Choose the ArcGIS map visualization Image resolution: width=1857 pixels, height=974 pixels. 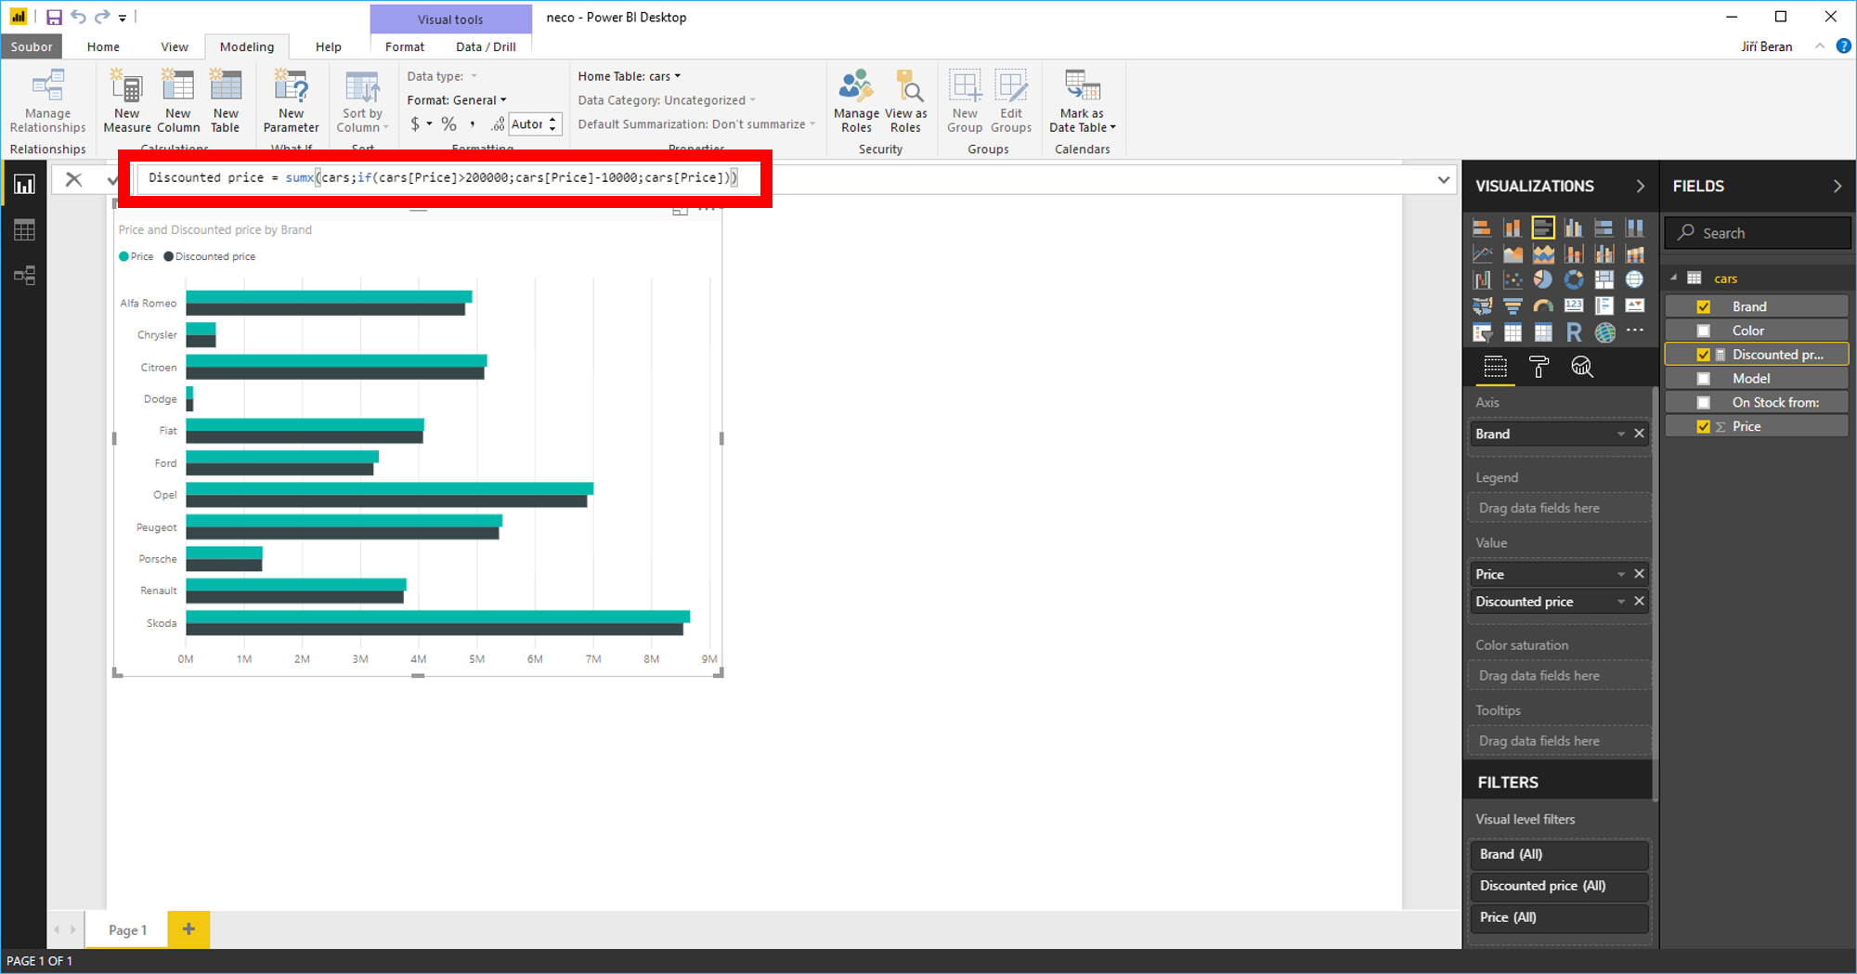pos(1604,332)
